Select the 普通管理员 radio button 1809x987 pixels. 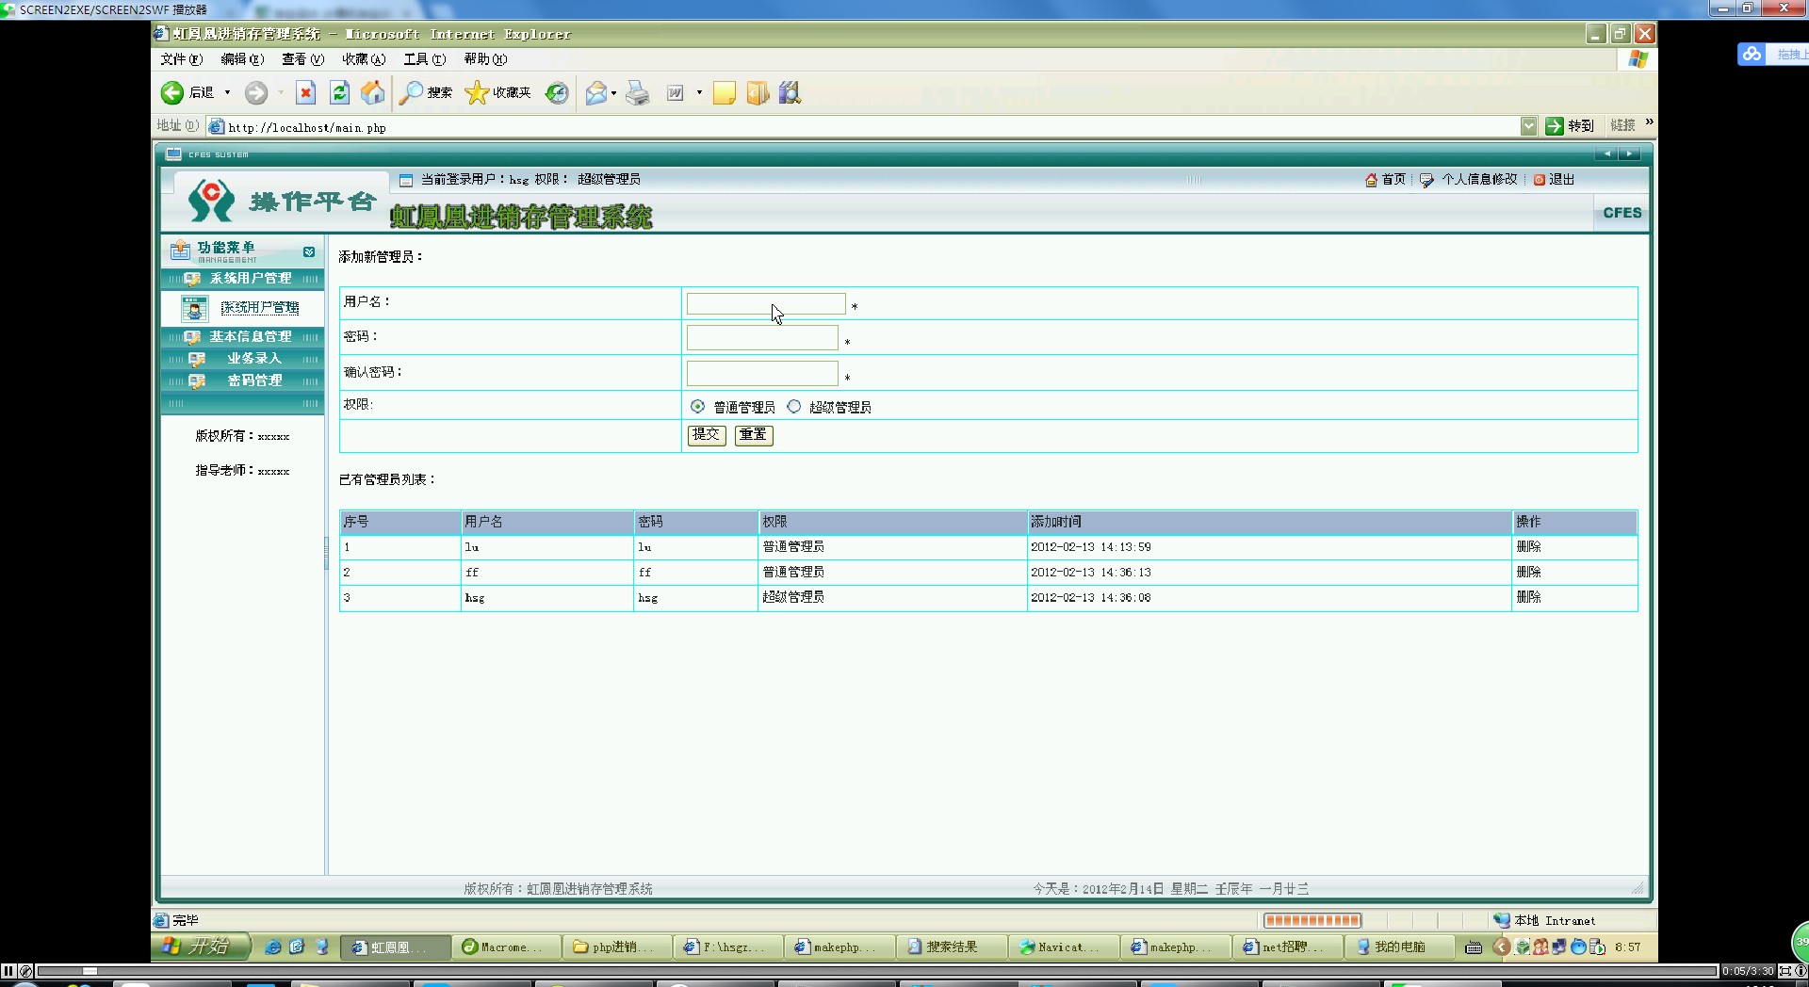(697, 407)
